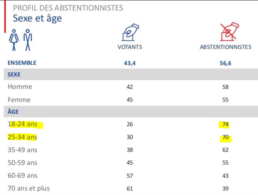The image size is (258, 195).
Task: Click the man pictogram icon
Action: [28, 40]
